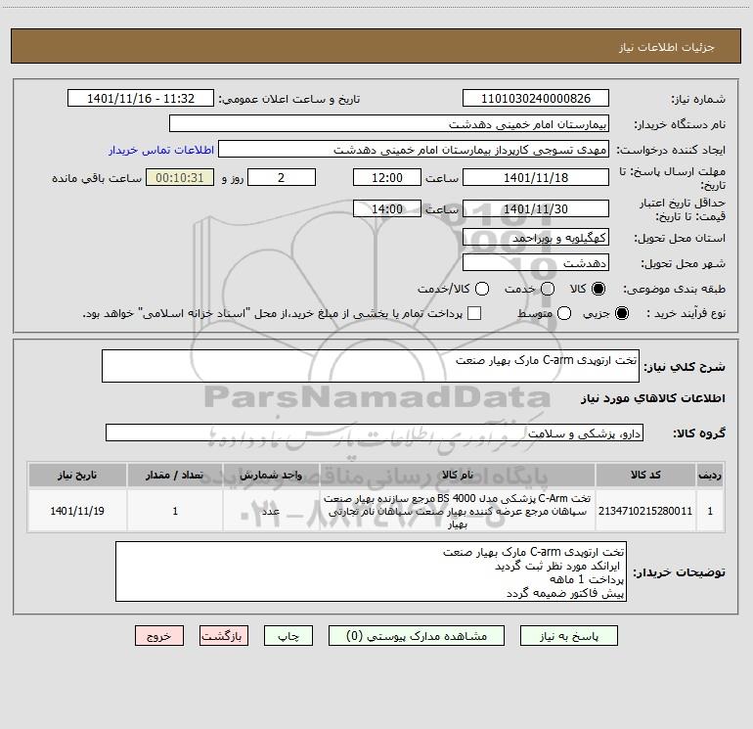Click need number field 1101030240000826

(x=536, y=99)
